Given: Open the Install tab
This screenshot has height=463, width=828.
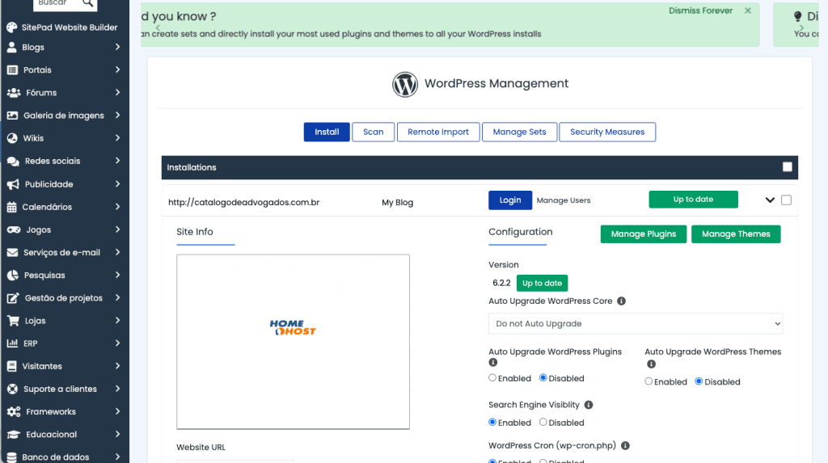Looking at the screenshot, I should [x=327, y=132].
